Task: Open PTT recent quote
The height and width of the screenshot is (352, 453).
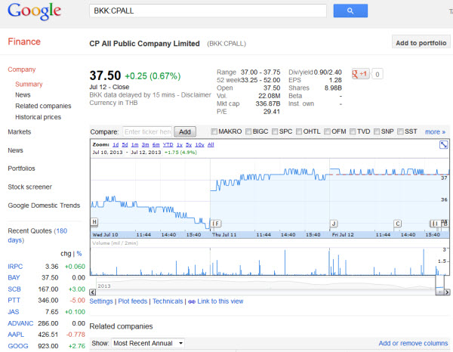Action: point(14,301)
